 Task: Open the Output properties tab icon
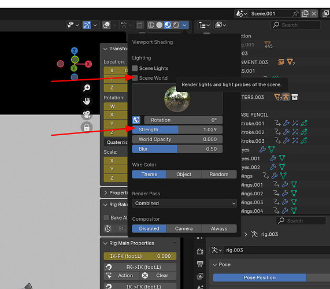pos(200,264)
